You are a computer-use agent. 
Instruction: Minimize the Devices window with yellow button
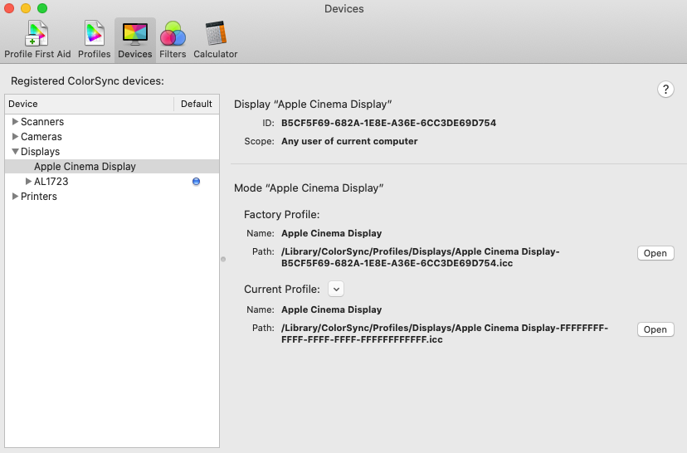tap(26, 8)
